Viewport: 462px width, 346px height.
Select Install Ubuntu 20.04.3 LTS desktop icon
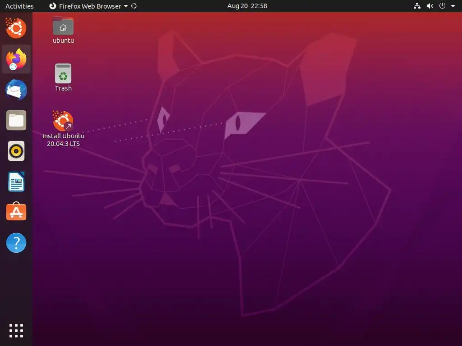63,121
